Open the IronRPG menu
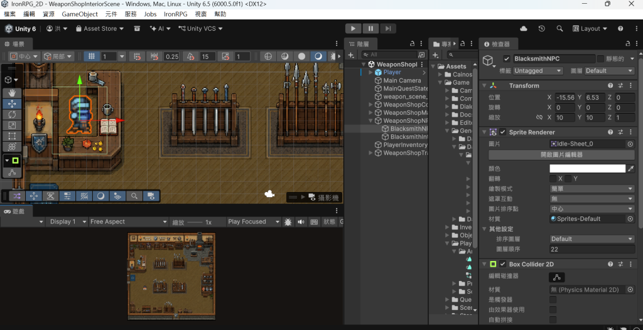The image size is (643, 330). point(176,14)
